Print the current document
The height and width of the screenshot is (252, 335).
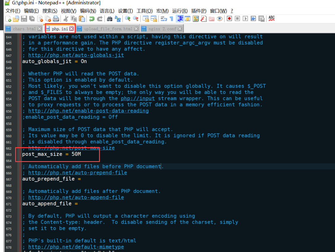[x=56, y=19]
